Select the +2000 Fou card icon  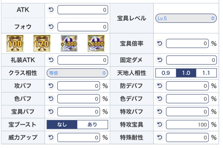point(96,43)
